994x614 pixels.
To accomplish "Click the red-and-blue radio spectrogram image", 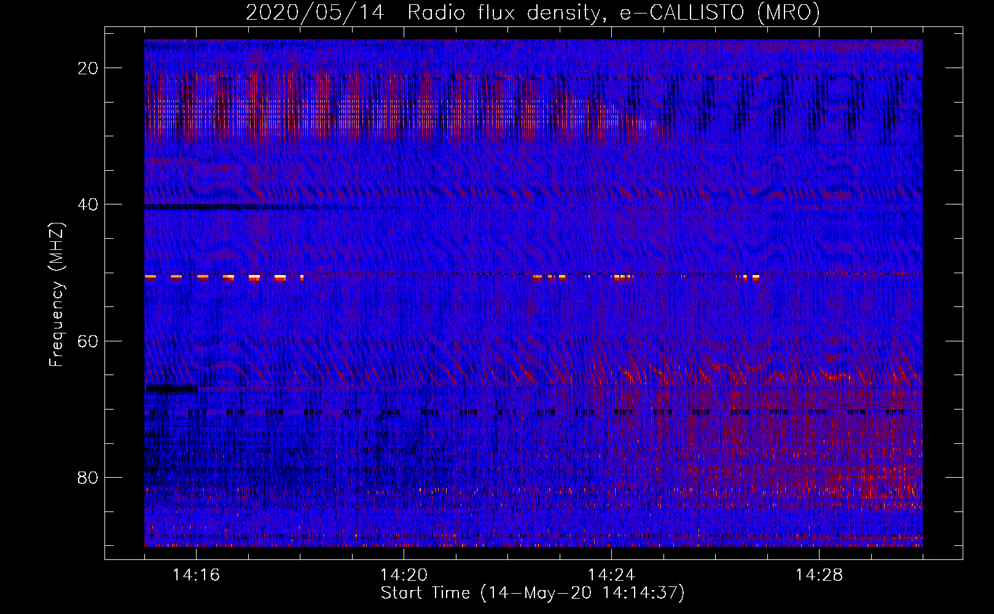I will [533, 293].
